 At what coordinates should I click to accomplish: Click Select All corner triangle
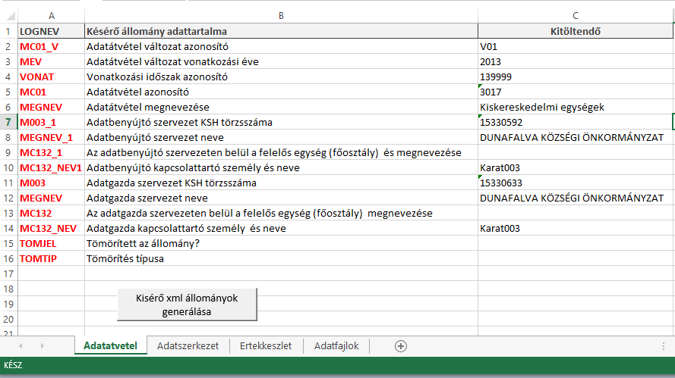click(x=11, y=17)
